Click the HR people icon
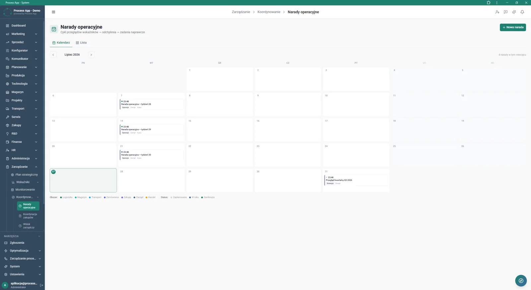The image size is (531, 290). coord(7,150)
